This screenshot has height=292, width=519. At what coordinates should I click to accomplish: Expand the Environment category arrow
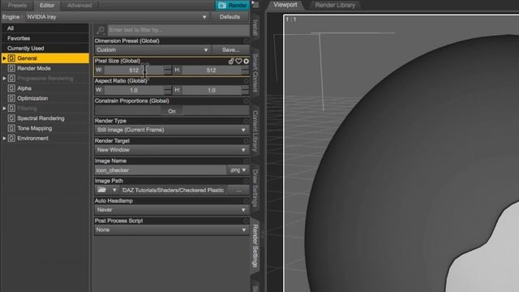pos(4,138)
